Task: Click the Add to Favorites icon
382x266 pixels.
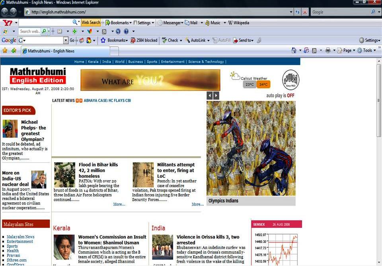Action: click(14, 50)
